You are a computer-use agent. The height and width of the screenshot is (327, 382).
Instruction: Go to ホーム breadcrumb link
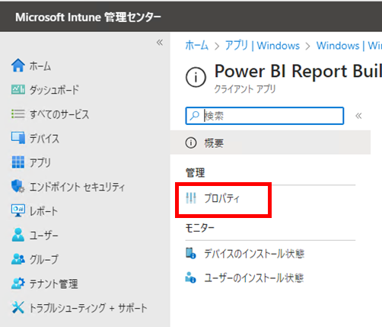coord(197,46)
